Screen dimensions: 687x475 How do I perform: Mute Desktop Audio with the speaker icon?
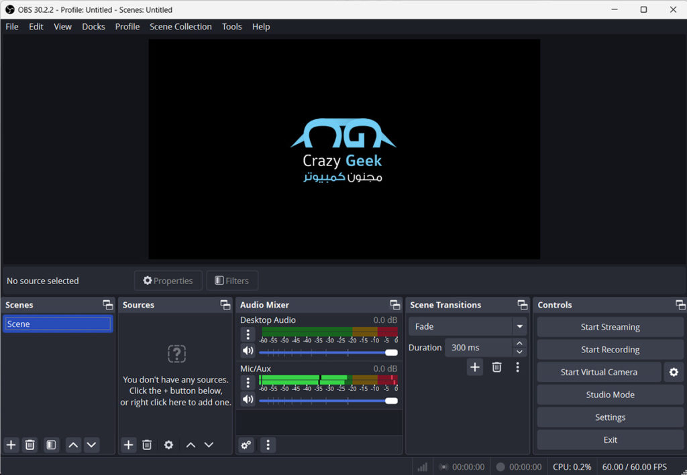[248, 350]
